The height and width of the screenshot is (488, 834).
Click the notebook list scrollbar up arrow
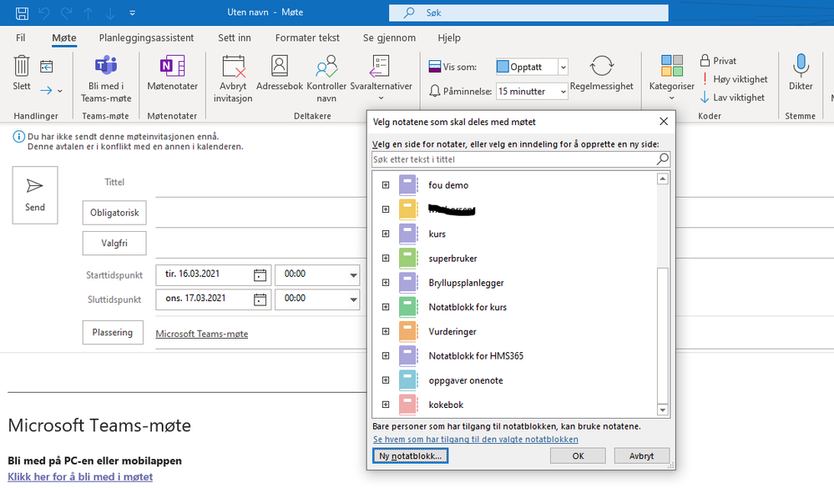click(663, 179)
